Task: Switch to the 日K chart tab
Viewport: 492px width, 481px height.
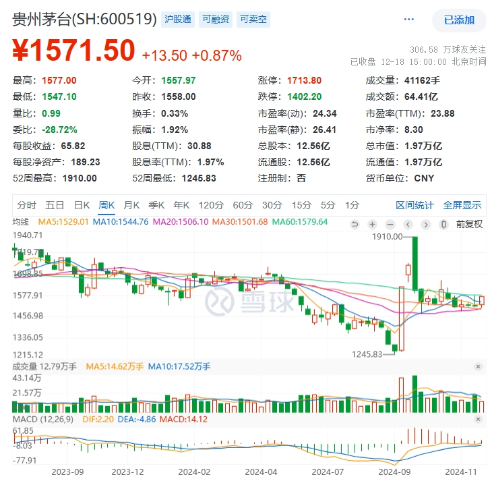Action: click(82, 205)
